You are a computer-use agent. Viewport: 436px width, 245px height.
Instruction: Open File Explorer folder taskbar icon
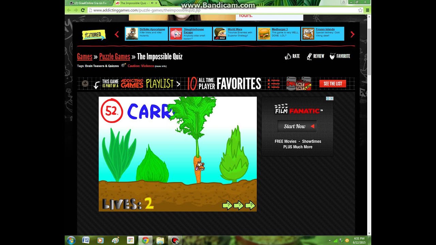click(160, 240)
